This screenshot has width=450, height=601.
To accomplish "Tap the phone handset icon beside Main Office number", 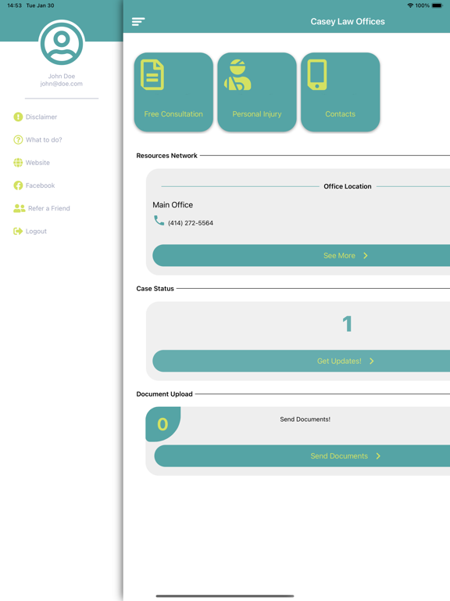I will [159, 221].
